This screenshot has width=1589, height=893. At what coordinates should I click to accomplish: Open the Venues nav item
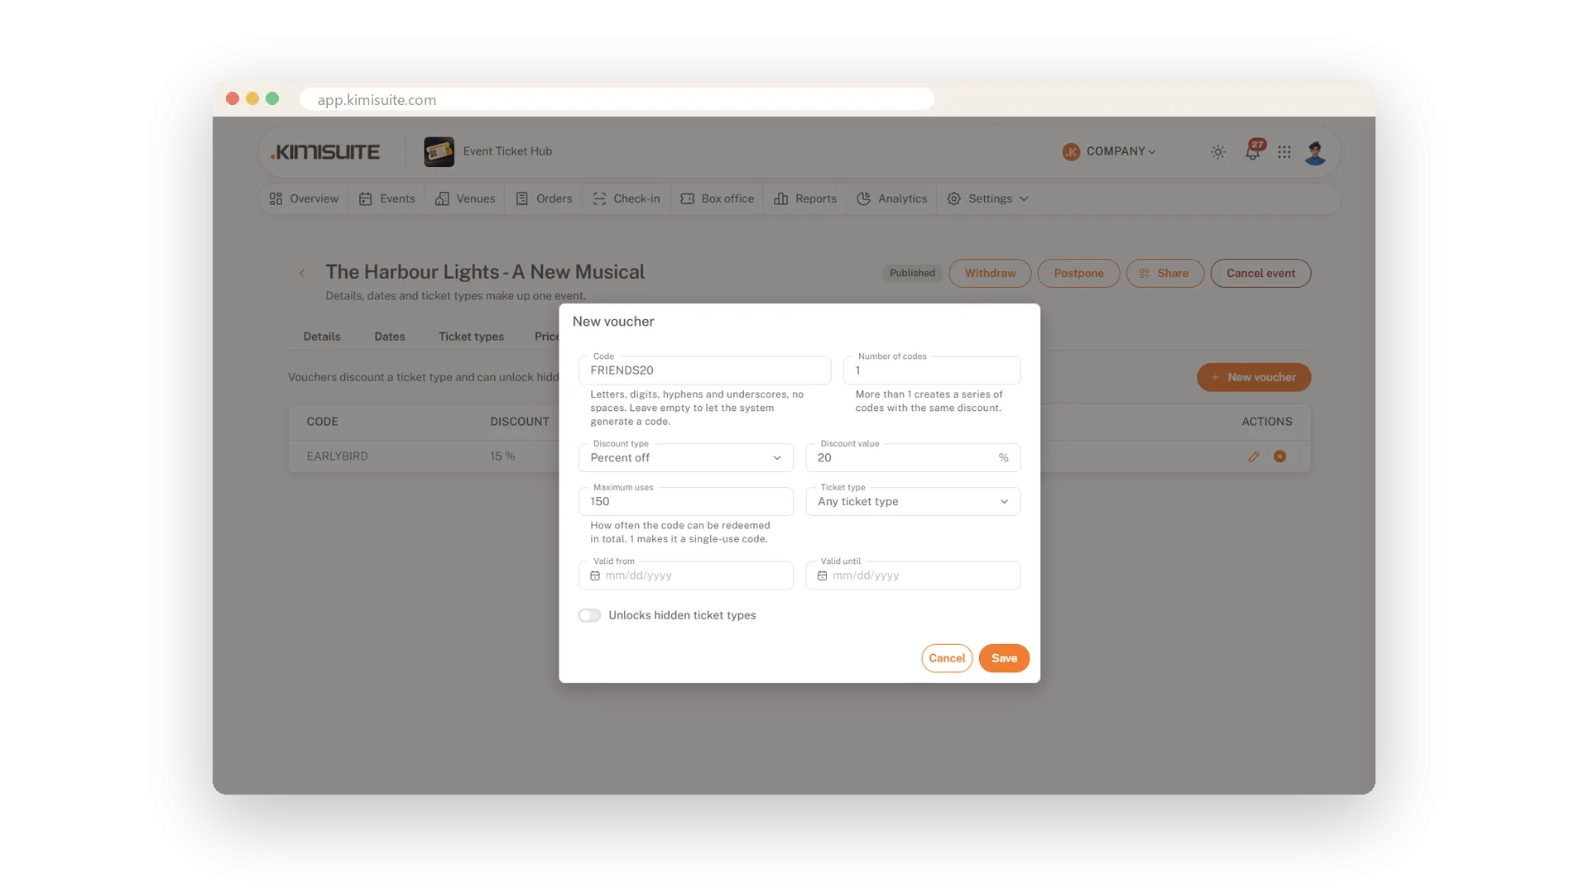pos(465,199)
